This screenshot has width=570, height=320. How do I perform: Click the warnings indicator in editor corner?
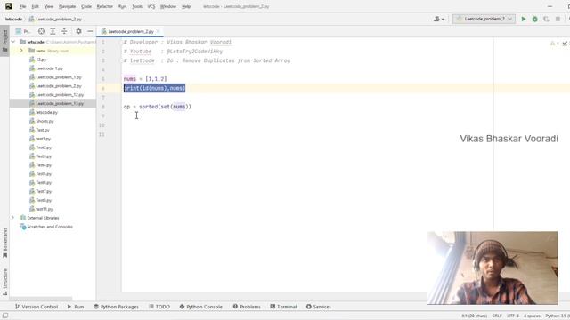point(555,44)
